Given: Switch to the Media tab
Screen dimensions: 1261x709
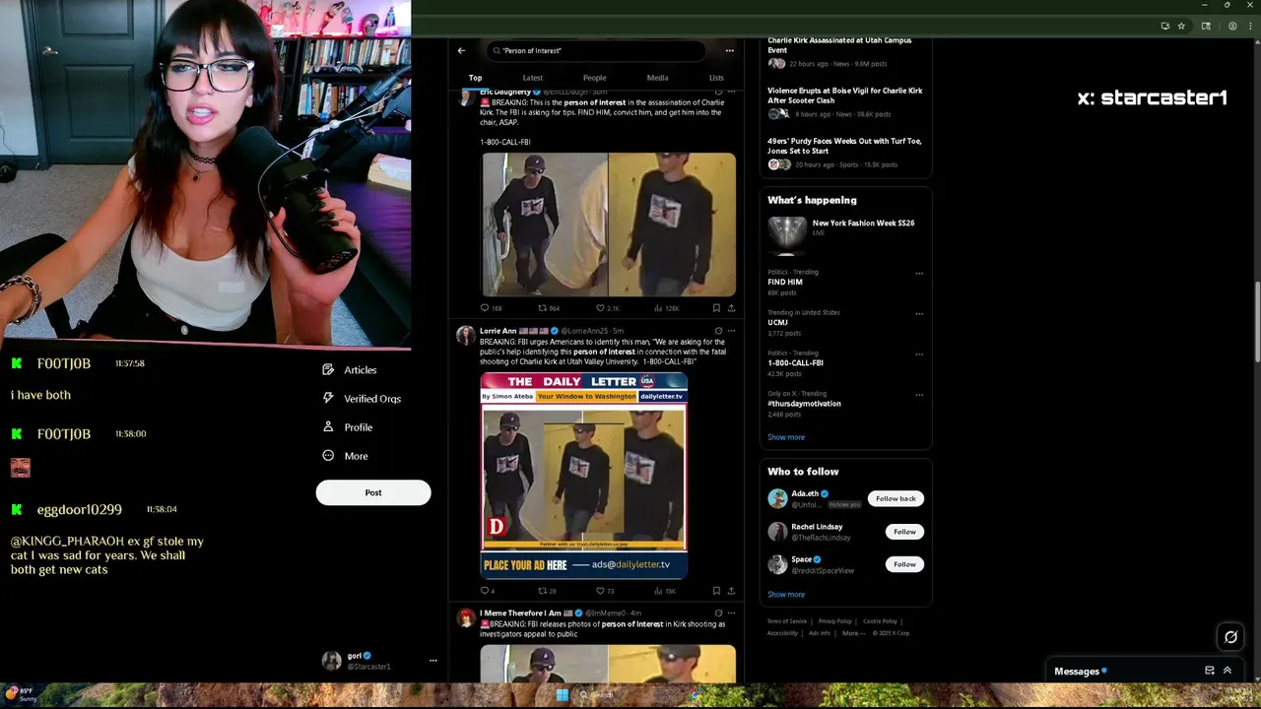Looking at the screenshot, I should (657, 78).
